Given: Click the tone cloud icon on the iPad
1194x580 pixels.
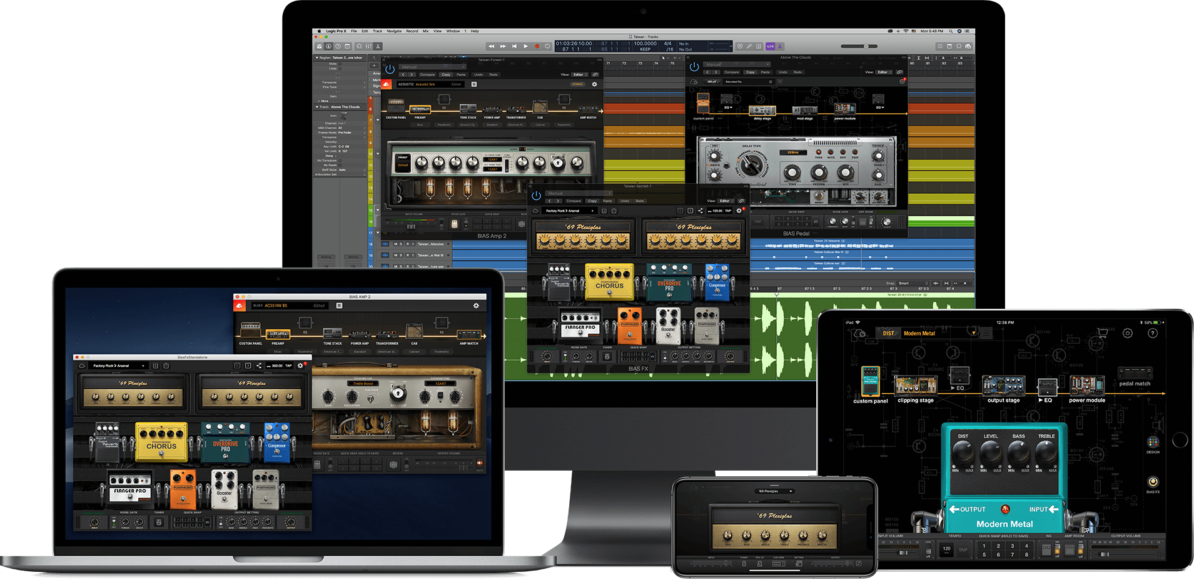Looking at the screenshot, I should 860,334.
